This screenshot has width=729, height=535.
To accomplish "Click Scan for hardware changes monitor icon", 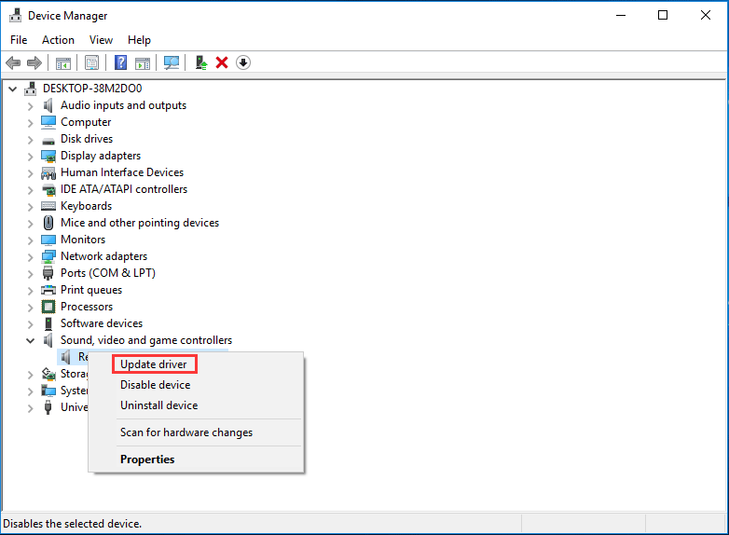I will 172,62.
